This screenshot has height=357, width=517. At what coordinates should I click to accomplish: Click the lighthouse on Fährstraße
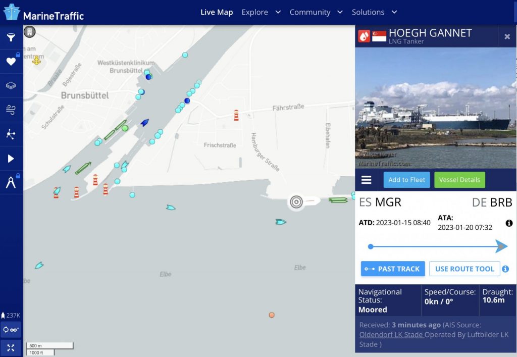coord(236,115)
